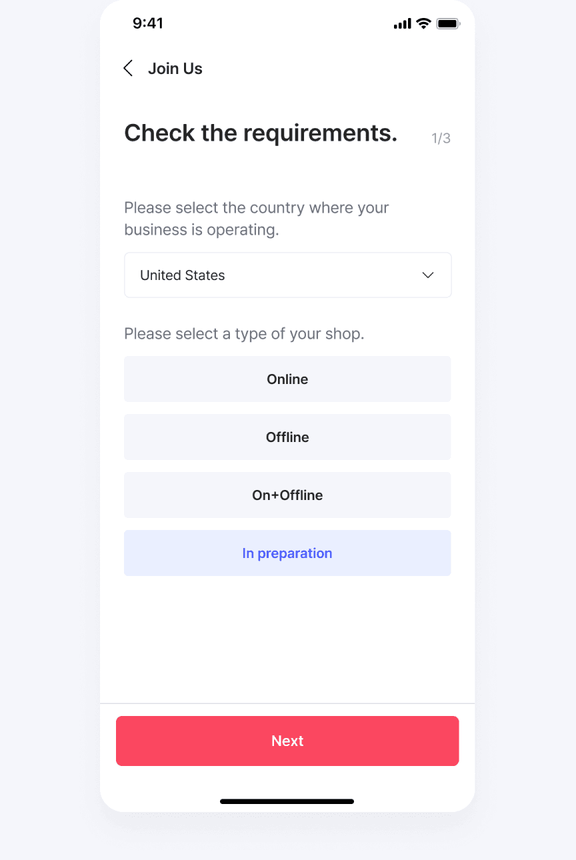This screenshot has height=860, width=576.
Task: Select the Offline shop type
Action: pyautogui.click(x=287, y=437)
